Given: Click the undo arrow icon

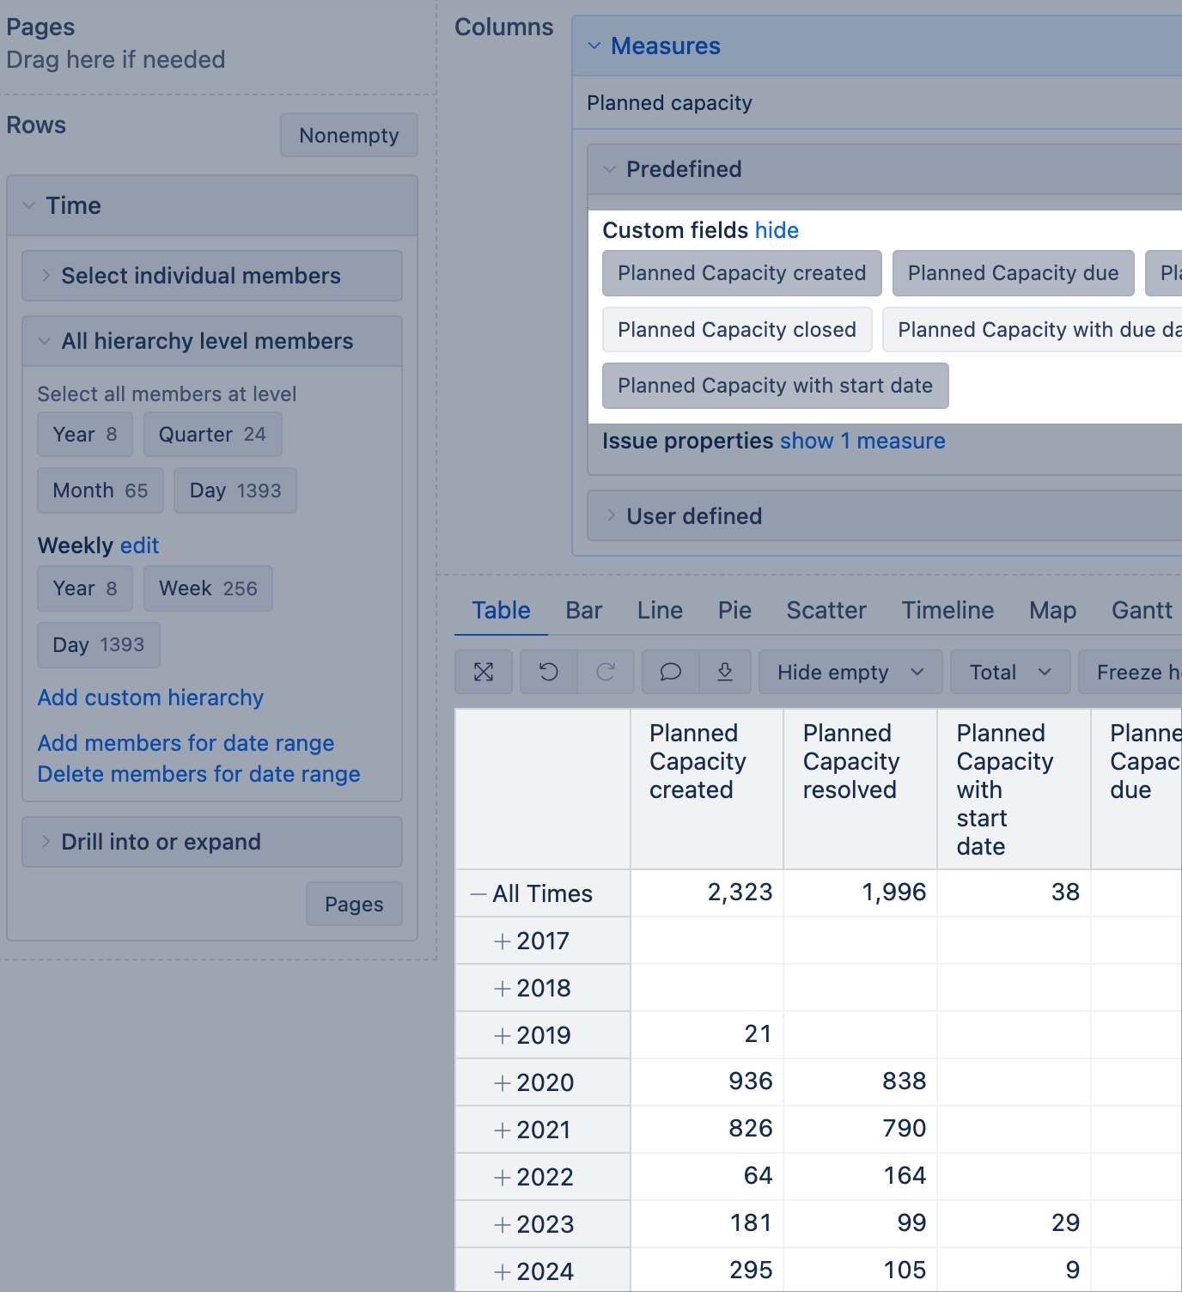Looking at the screenshot, I should [549, 672].
